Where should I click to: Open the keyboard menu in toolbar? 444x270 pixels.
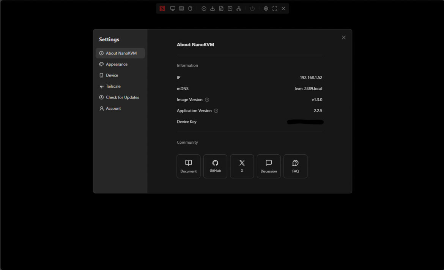coord(181,8)
